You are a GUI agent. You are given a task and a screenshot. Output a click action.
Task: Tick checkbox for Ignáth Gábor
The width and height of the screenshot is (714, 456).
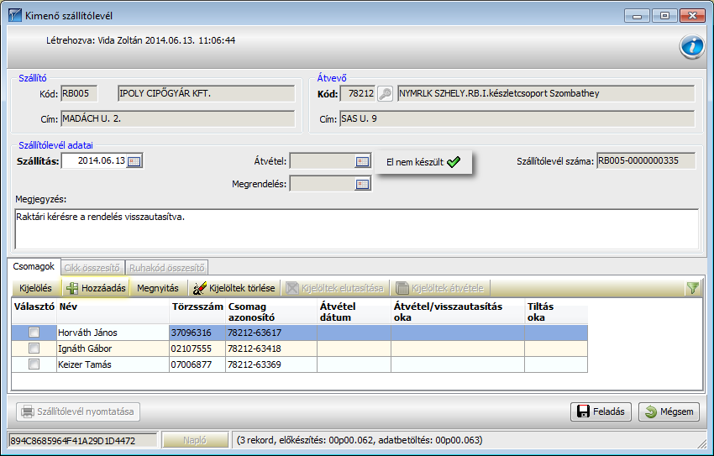34,349
